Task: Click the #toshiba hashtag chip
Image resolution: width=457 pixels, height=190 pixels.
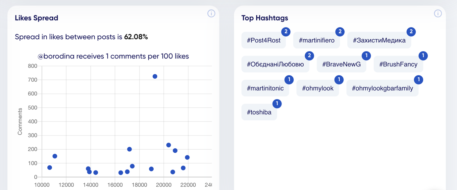Action: point(259,112)
